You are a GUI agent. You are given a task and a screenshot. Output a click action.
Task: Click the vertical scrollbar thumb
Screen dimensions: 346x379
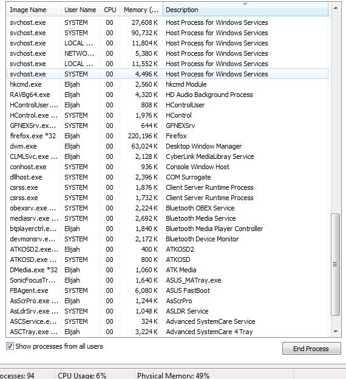click(x=335, y=264)
